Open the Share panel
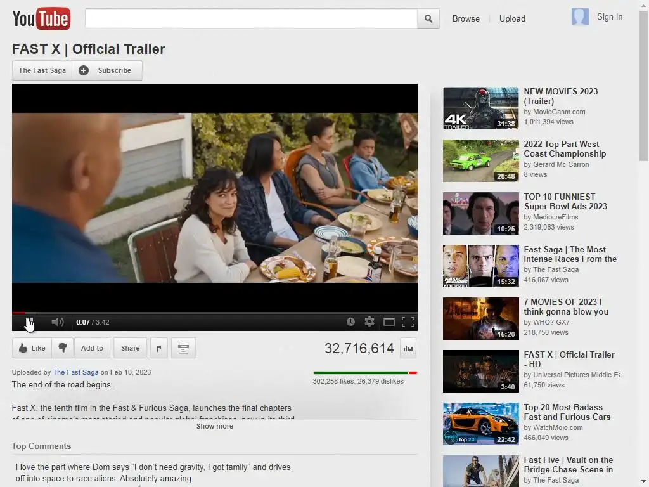Image resolution: width=649 pixels, height=487 pixels. 130,348
